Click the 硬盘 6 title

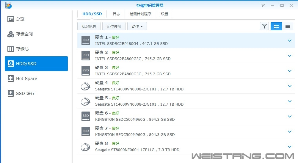tap(101, 113)
